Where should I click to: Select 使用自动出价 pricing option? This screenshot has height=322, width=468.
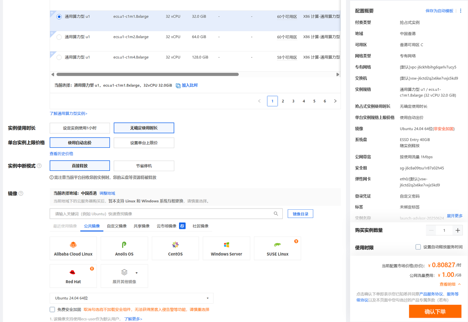[80, 143]
